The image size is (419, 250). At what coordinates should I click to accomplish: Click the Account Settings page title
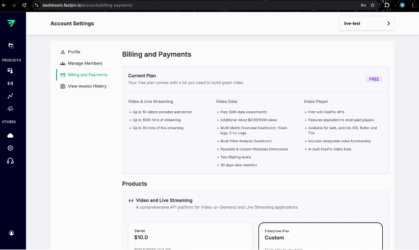pyautogui.click(x=72, y=23)
